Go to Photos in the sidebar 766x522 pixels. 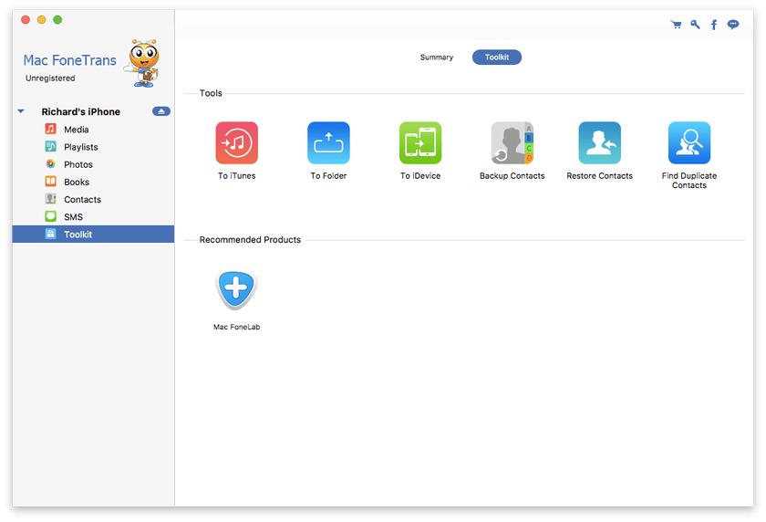pos(93,164)
